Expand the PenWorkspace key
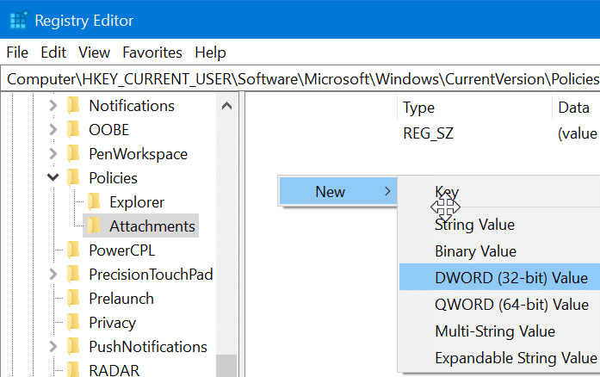Viewport: 600px width, 377px height. tap(53, 154)
